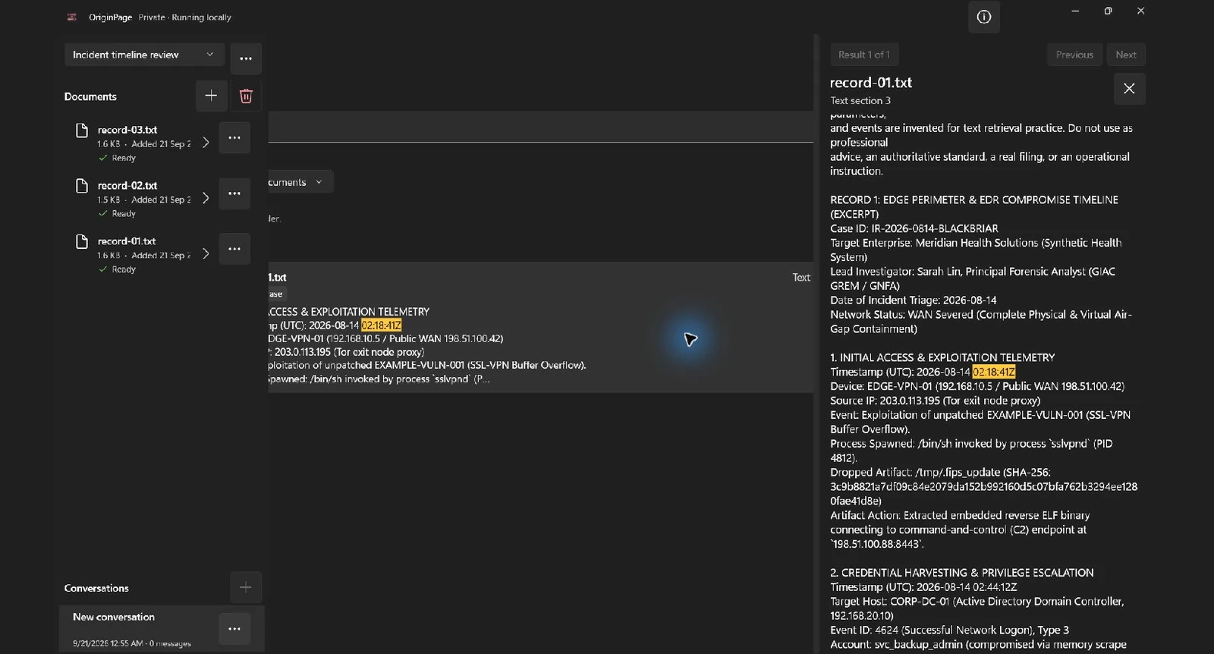Image resolution: width=1214 pixels, height=654 pixels.
Task: Open more options for New conversation
Action: click(234, 629)
